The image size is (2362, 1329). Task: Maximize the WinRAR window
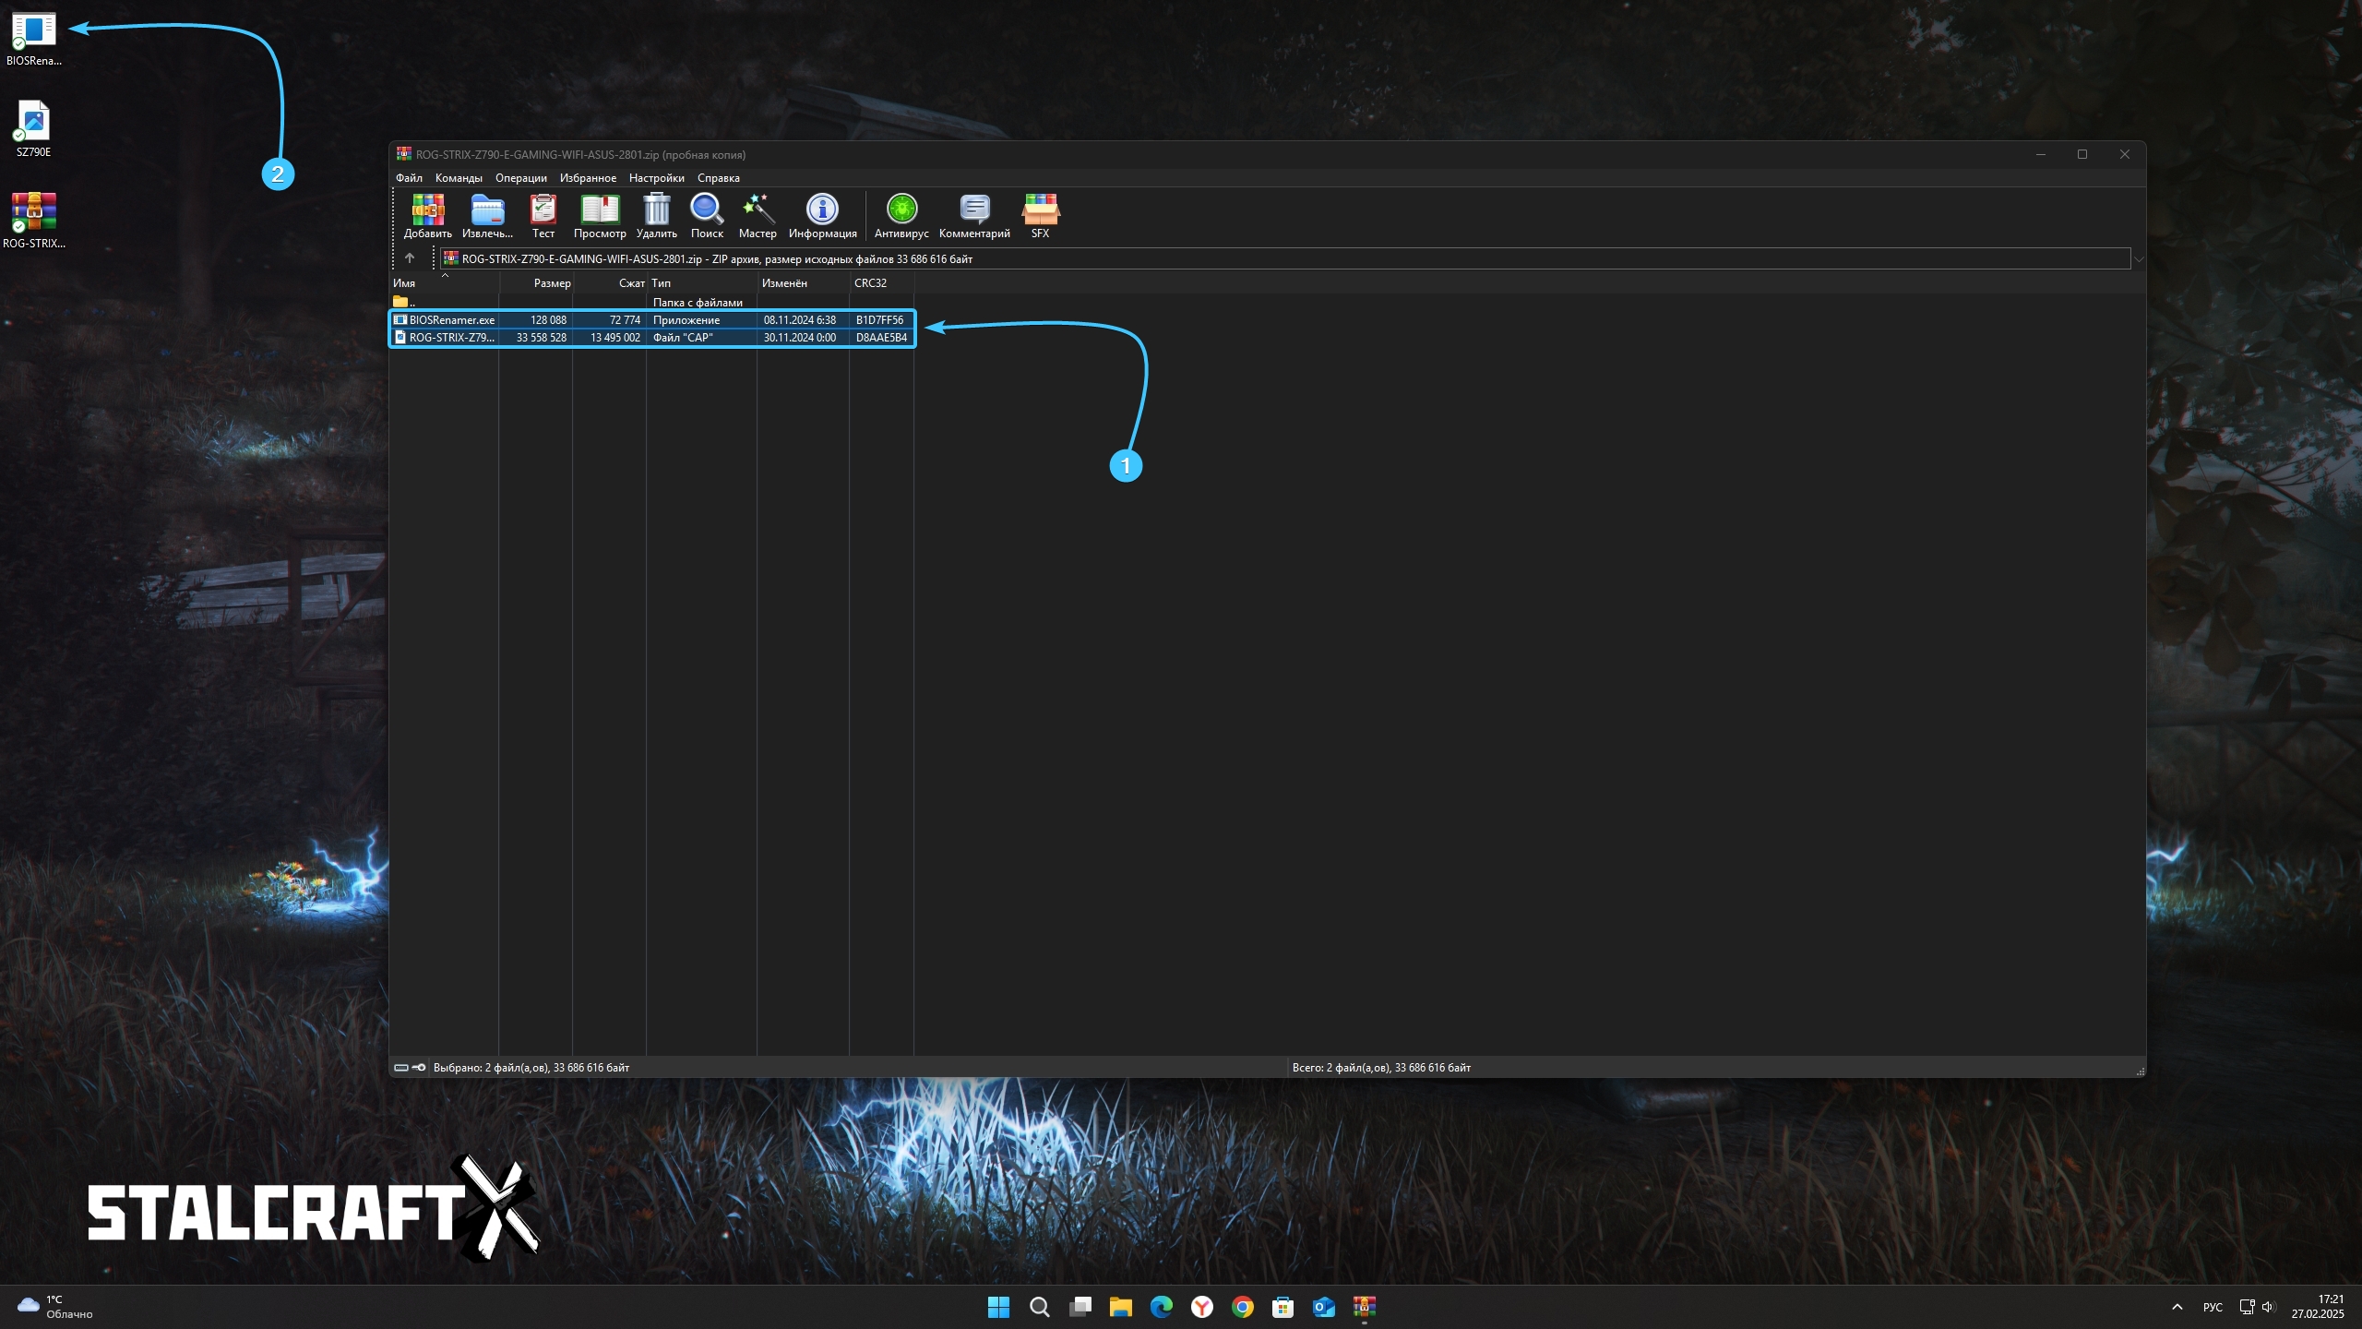[2082, 154]
